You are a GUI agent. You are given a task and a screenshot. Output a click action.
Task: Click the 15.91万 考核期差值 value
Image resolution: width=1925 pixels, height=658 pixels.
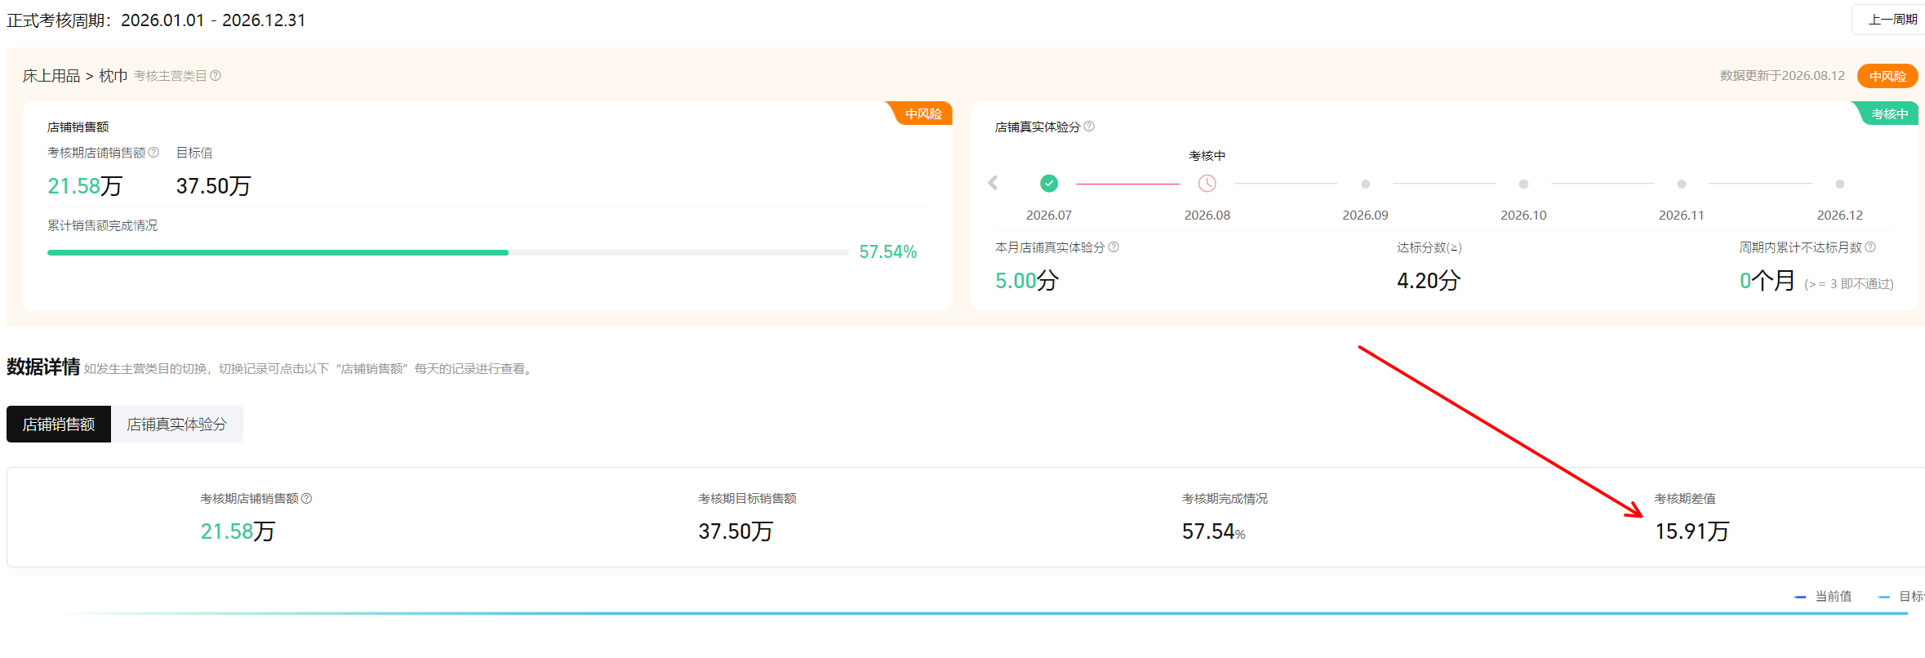pos(1692,531)
